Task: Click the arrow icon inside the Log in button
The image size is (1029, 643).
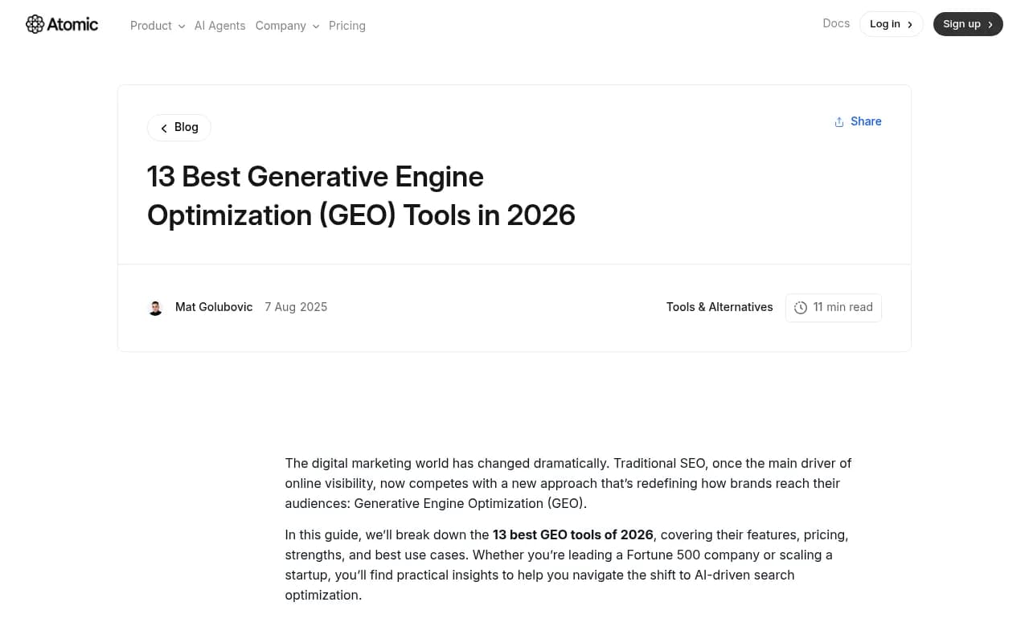Action: [910, 24]
